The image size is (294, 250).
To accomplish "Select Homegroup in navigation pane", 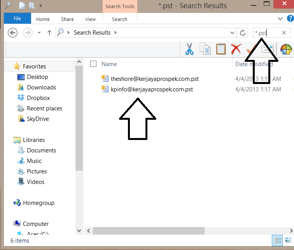I will (x=38, y=203).
